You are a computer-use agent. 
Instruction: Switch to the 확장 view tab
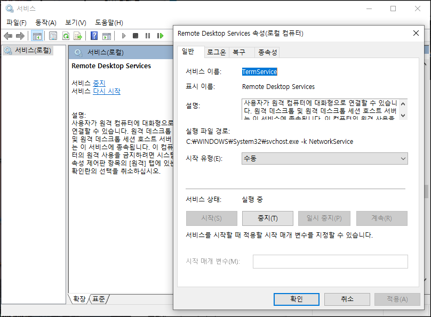tap(79, 299)
